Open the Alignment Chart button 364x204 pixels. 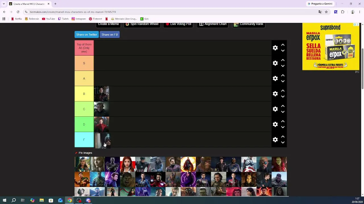(213, 25)
